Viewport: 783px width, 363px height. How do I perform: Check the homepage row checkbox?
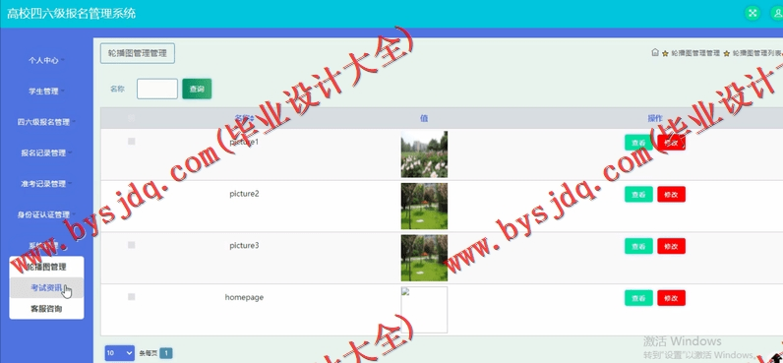tap(132, 296)
